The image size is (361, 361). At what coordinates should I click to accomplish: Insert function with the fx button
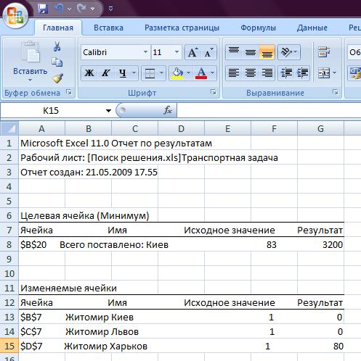pyautogui.click(x=168, y=110)
